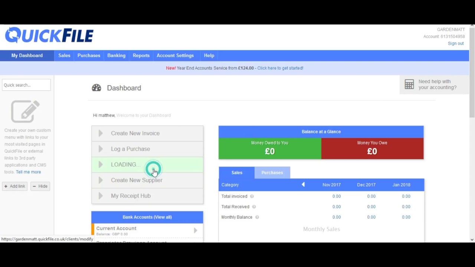This screenshot has width=475, height=267.
Task: Click the Need help with your accounting box
Action: 434,85
